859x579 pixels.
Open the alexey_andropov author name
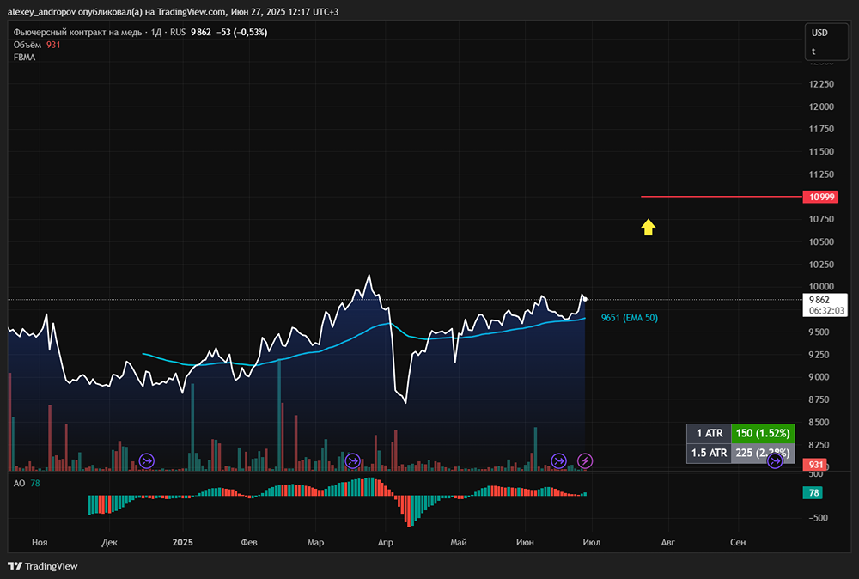coord(41,11)
